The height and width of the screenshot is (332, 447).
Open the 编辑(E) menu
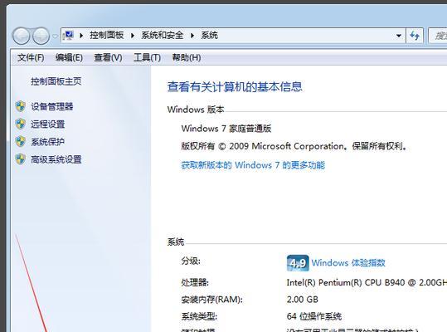point(69,57)
